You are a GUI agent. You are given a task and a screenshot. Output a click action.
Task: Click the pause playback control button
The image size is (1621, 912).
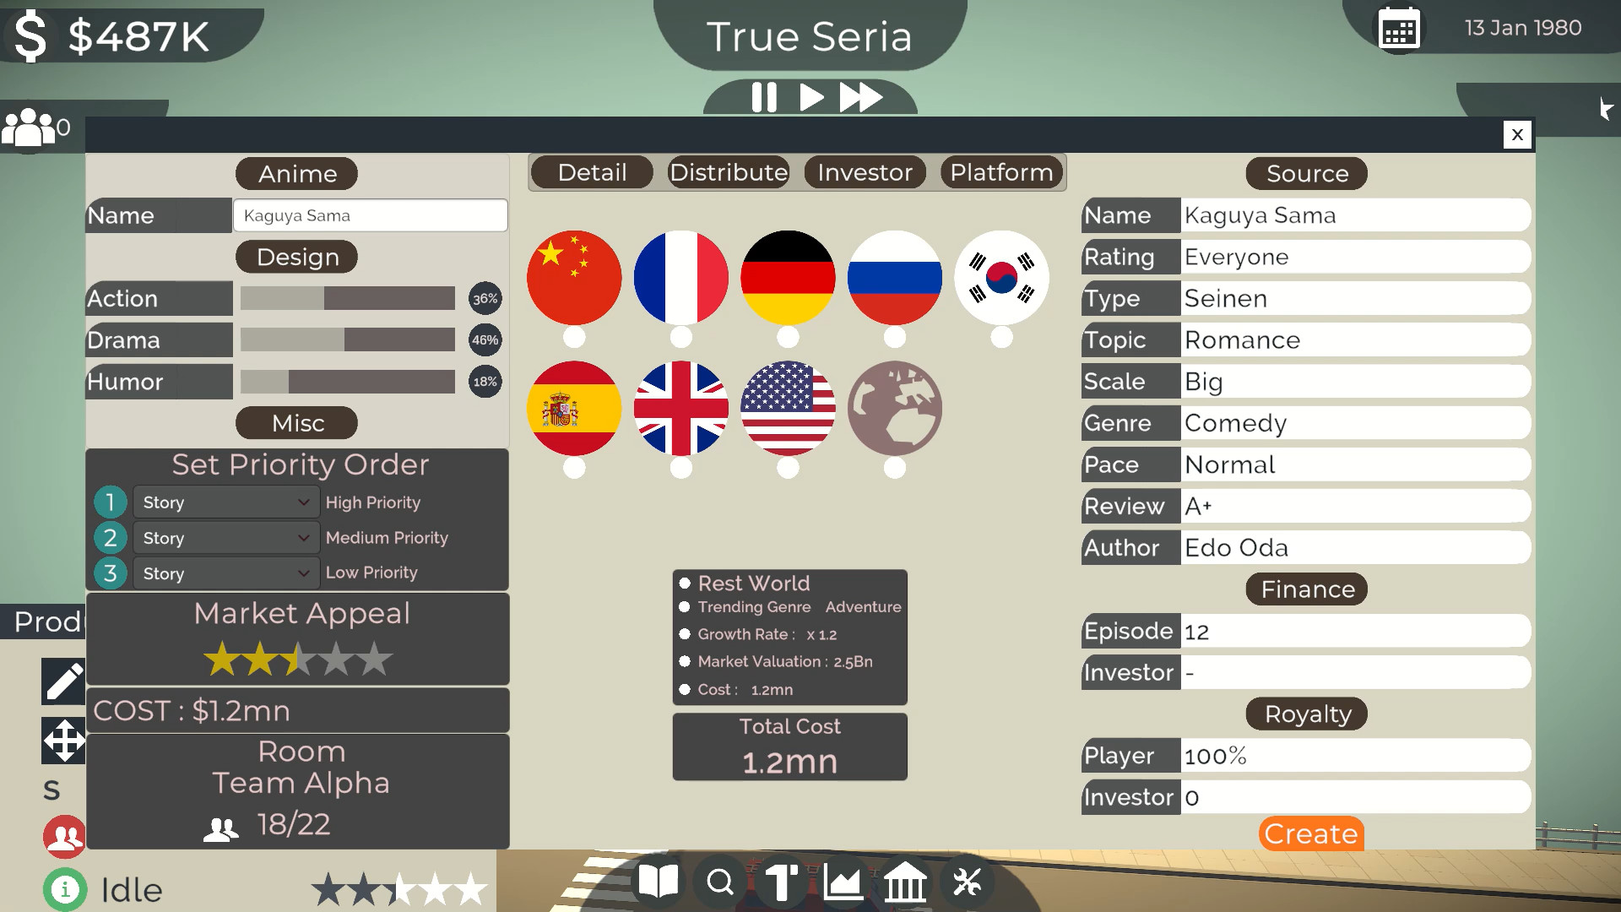point(762,98)
